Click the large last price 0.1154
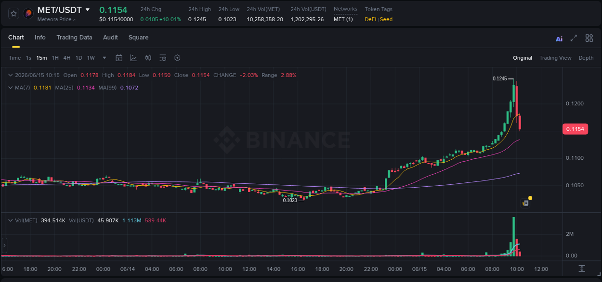This screenshot has width=602, height=282. coord(113,10)
